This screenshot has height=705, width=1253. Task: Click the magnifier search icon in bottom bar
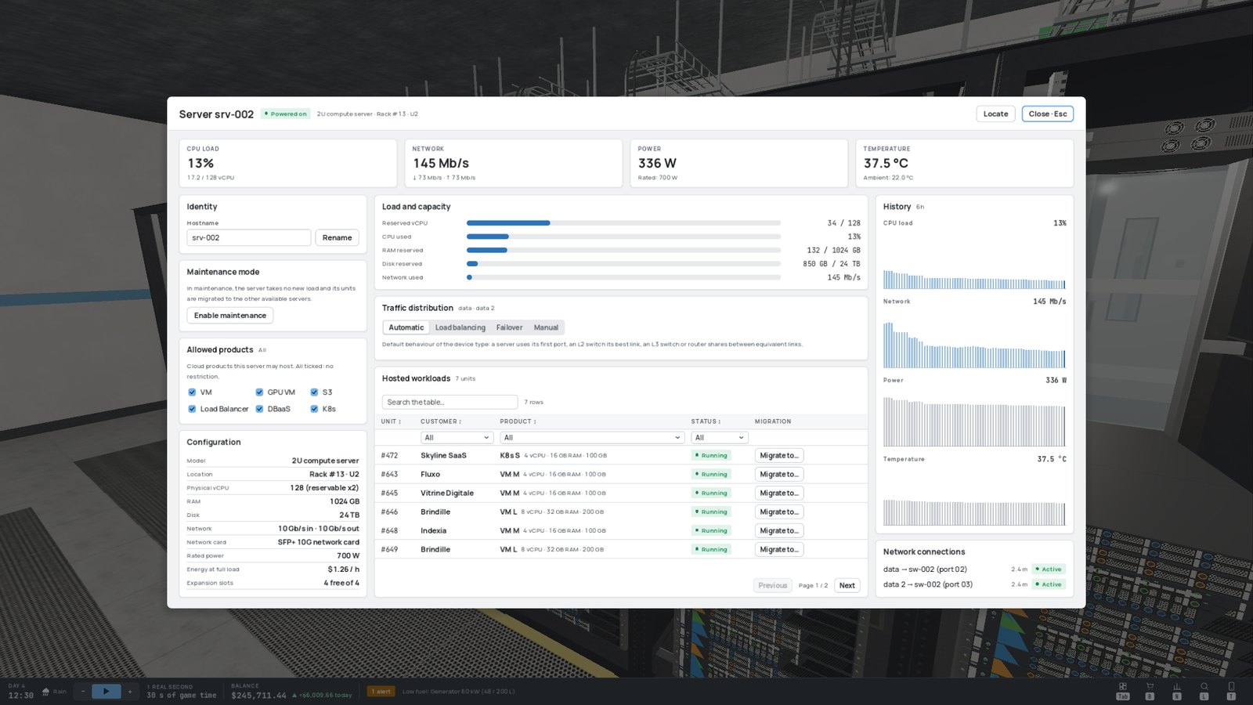coord(1204,686)
